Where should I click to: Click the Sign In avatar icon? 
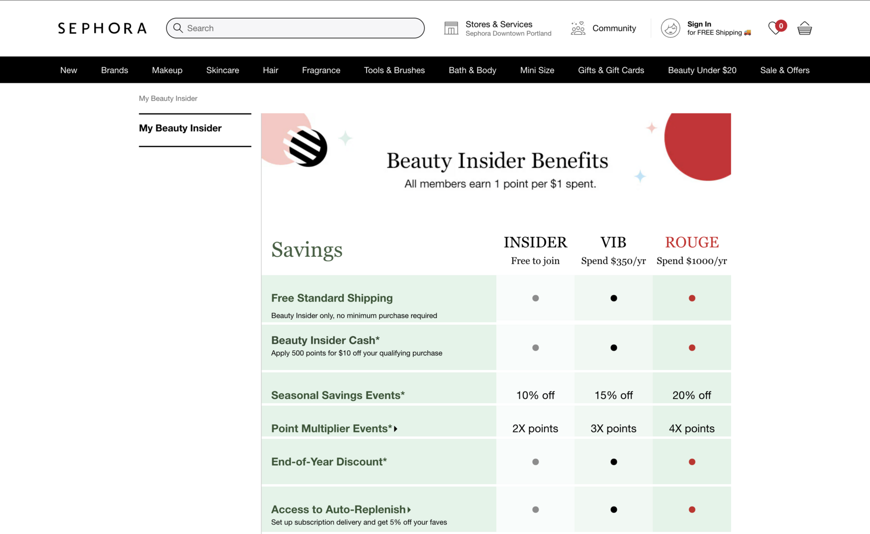tap(670, 28)
